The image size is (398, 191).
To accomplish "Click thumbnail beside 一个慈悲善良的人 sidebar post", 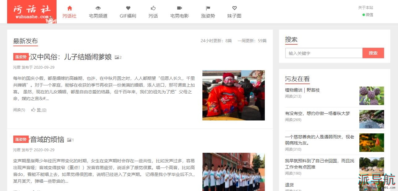I will [372, 143].
